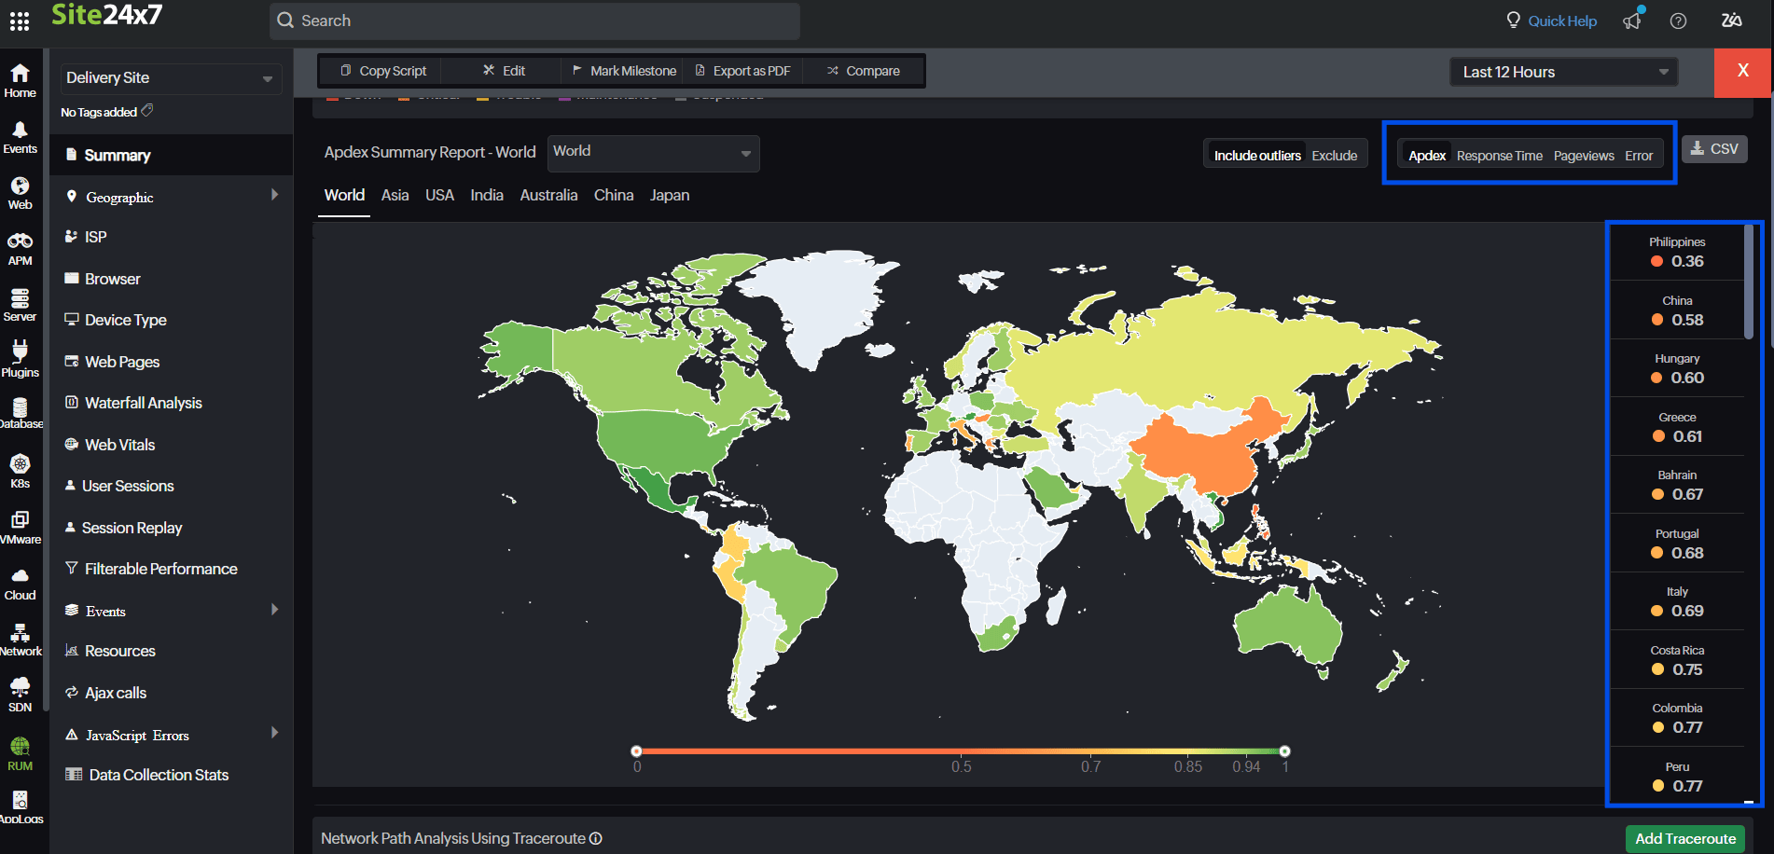This screenshot has height=854, width=1774.
Task: Open the Last 12 Hours time range dropdown
Action: point(1562,72)
